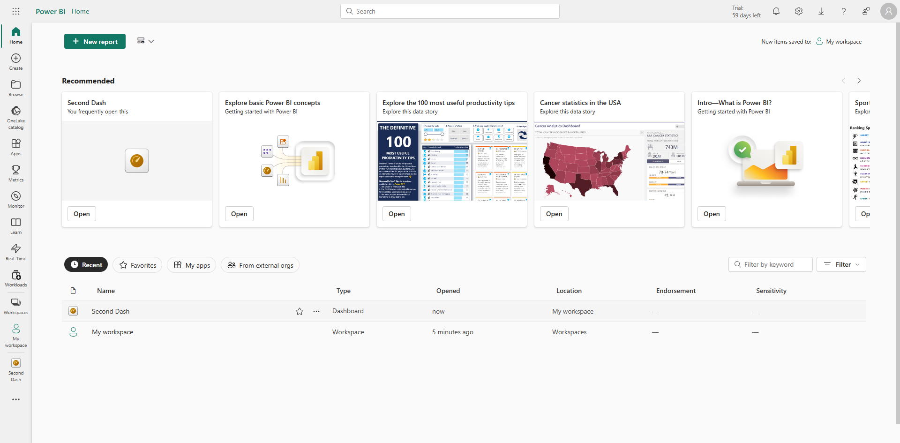Open Workloads in the sidebar

pyautogui.click(x=16, y=278)
